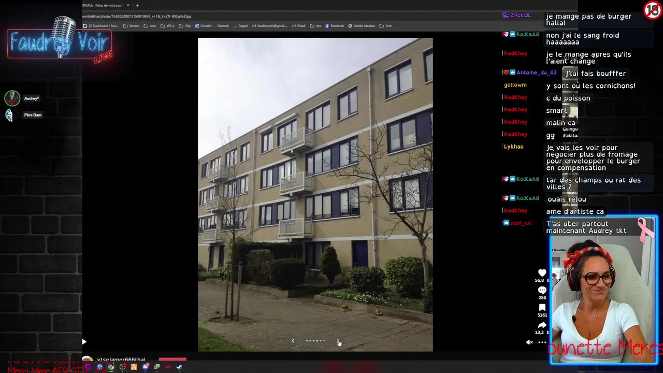Open the Clip bookmarks folder
The image size is (663, 373).
[x=185, y=26]
